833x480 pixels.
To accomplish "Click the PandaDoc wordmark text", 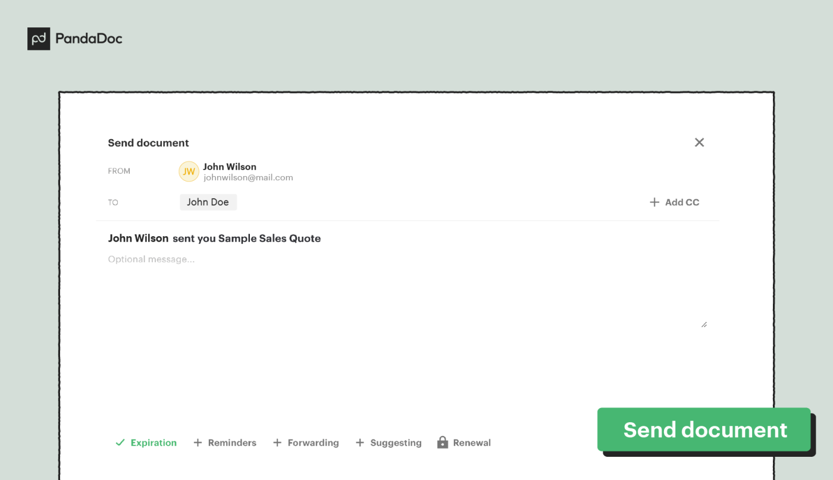I will point(89,39).
